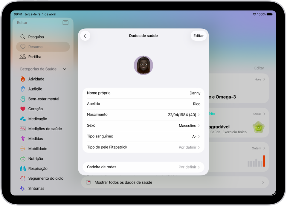Click the Coração heart icon

(23, 109)
